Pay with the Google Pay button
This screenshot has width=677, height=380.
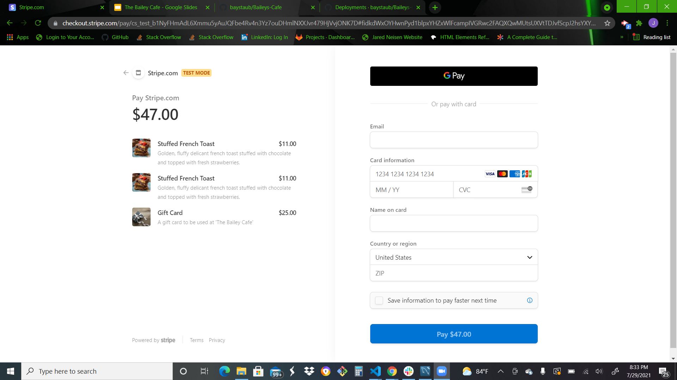[453, 76]
